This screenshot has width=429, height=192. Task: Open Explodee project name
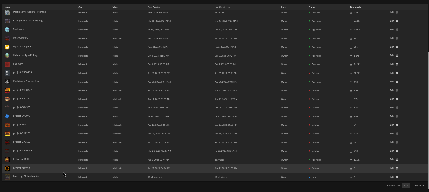click(x=18, y=64)
